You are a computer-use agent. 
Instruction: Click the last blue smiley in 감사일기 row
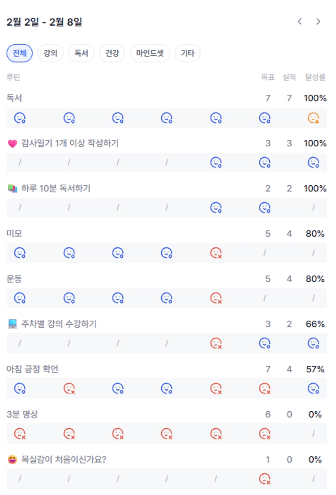[313, 163]
